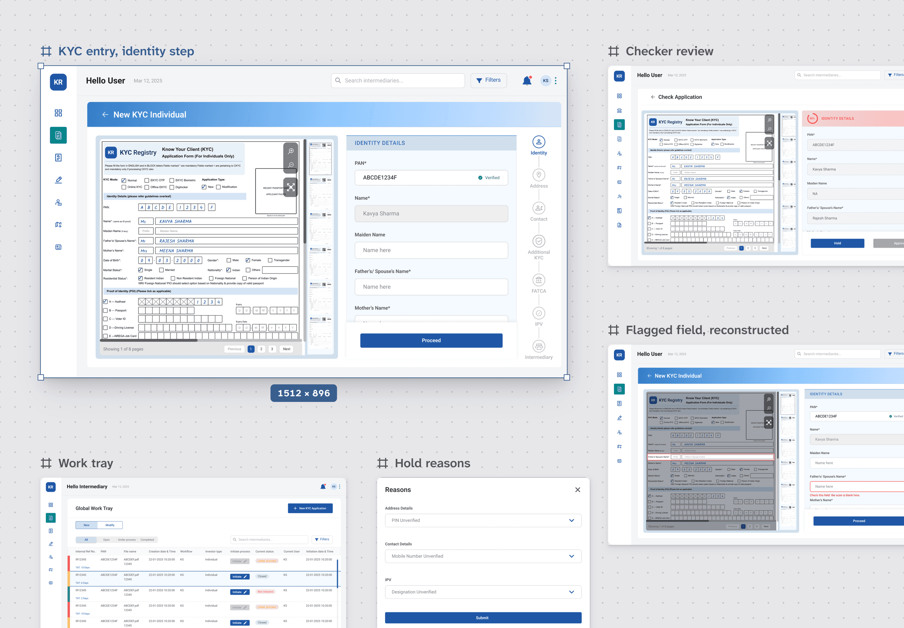Image resolution: width=904 pixels, height=628 pixels.
Task: Select Under process tab in Work tray
Action: click(127, 539)
